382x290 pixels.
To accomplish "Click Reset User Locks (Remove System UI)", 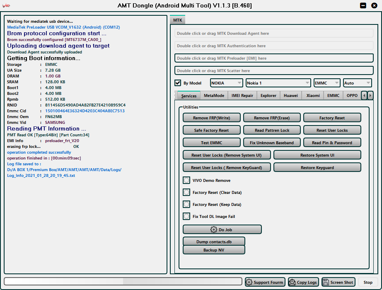I will 227,155.
